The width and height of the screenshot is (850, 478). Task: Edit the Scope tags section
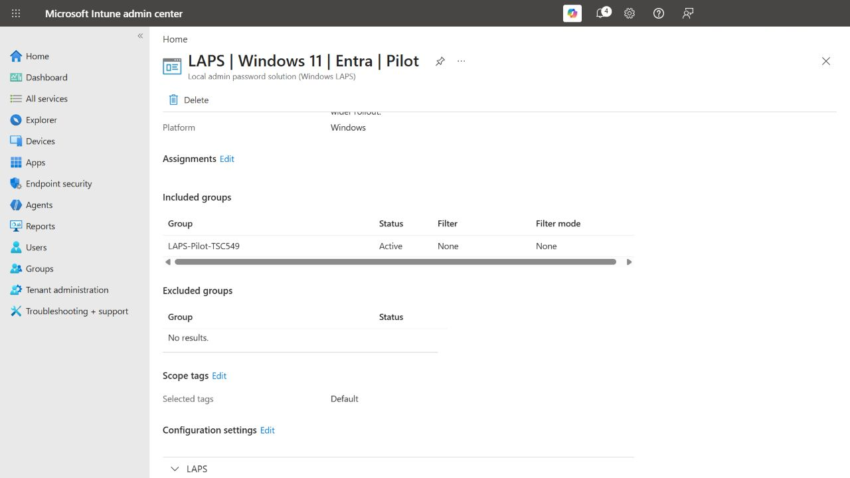(219, 376)
